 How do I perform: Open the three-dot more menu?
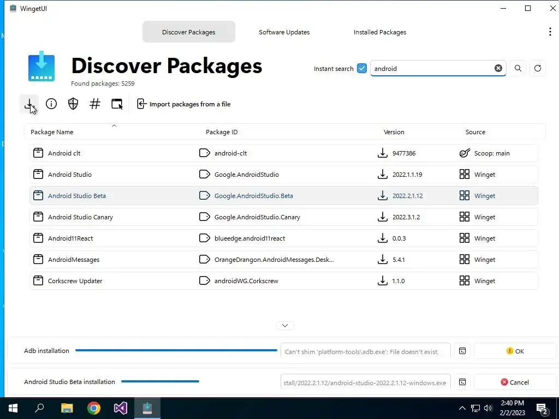[550, 32]
